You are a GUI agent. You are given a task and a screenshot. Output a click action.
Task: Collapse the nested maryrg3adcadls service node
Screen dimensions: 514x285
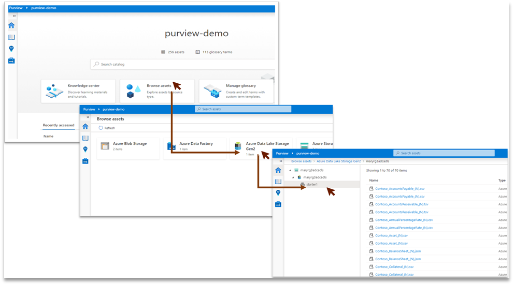(293, 177)
